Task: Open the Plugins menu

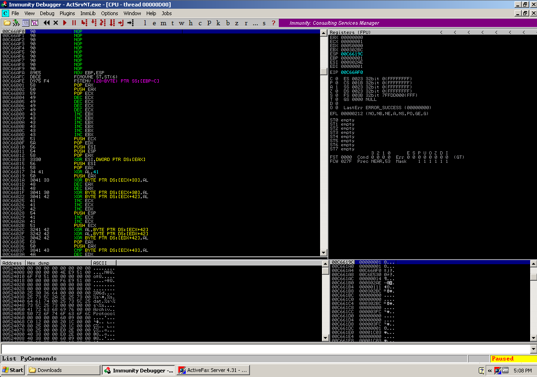Action: (x=67, y=13)
